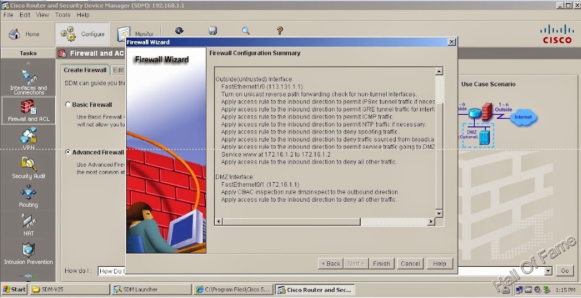Click the Finish button in Firewall Wizard

click(381, 263)
